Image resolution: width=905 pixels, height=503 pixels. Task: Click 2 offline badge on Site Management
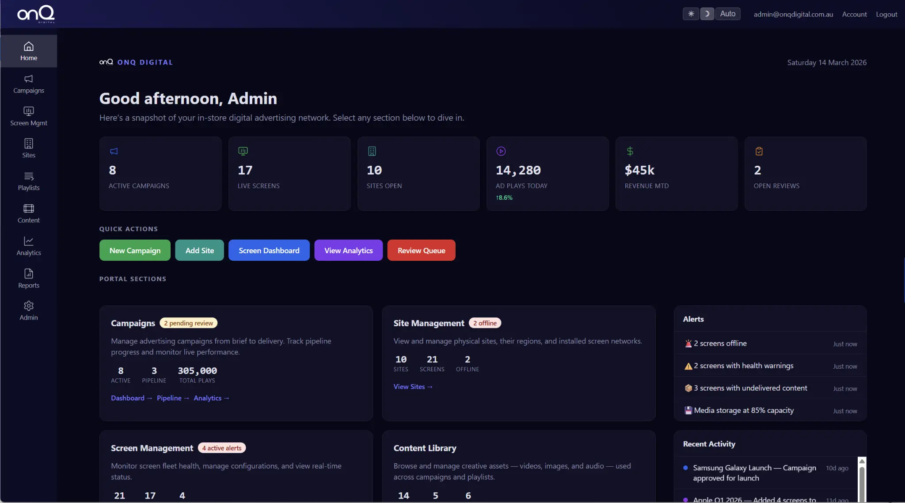pyautogui.click(x=485, y=323)
